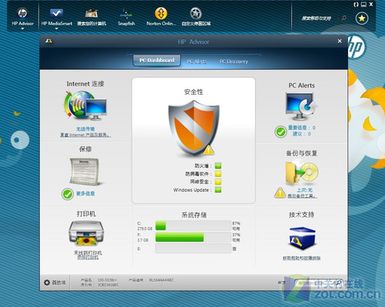Click the orange security shield icon
This screenshot has height=307, width=385.
click(x=194, y=128)
